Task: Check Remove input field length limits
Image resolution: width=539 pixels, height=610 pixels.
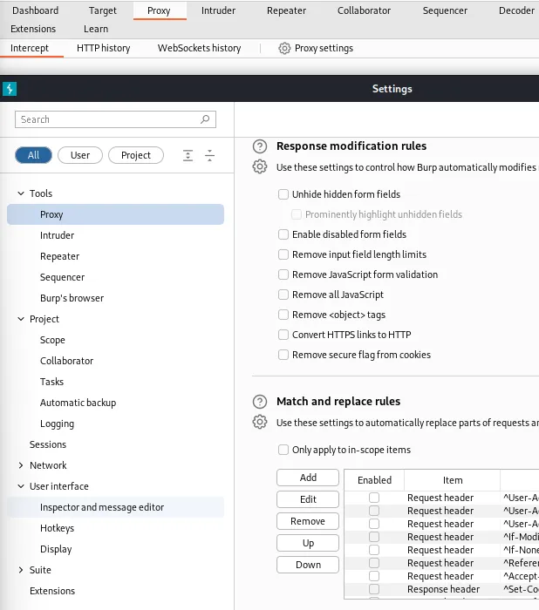Action: pos(283,254)
